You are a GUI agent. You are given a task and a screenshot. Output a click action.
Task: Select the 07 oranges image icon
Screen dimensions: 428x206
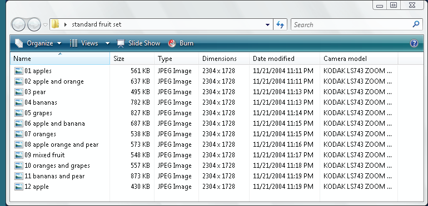pos(19,134)
